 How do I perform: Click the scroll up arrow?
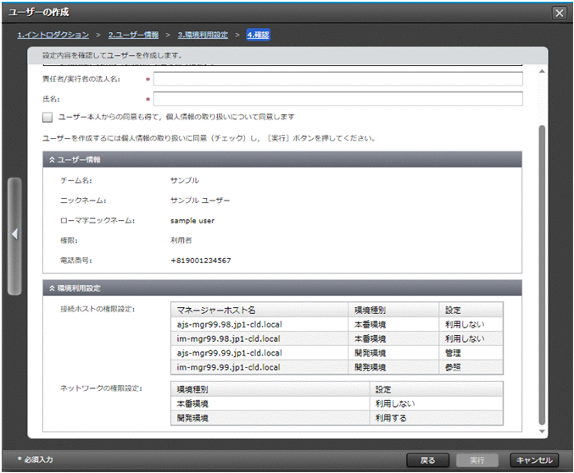click(542, 71)
